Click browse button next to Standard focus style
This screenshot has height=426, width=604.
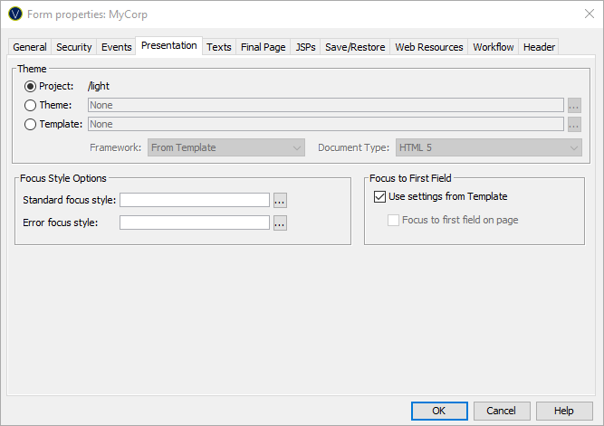point(280,200)
